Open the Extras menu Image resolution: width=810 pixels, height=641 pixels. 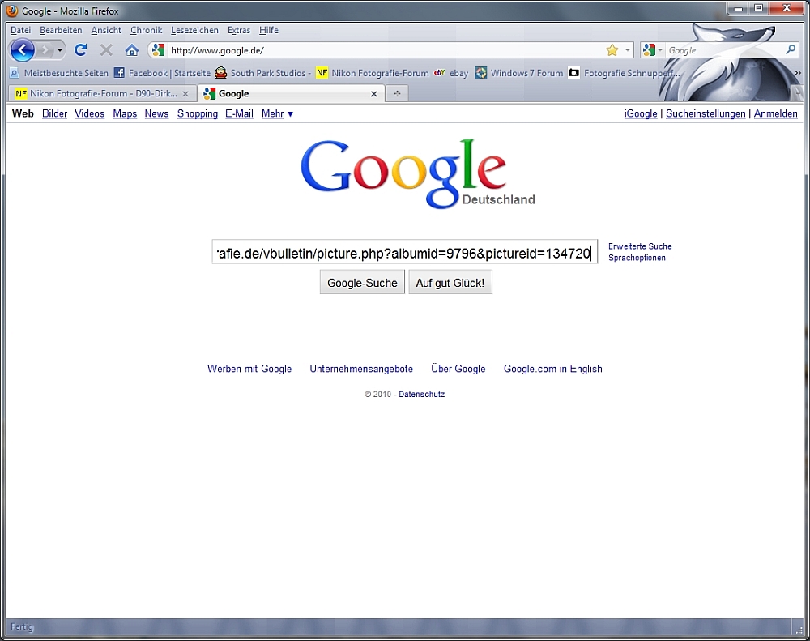click(x=239, y=30)
